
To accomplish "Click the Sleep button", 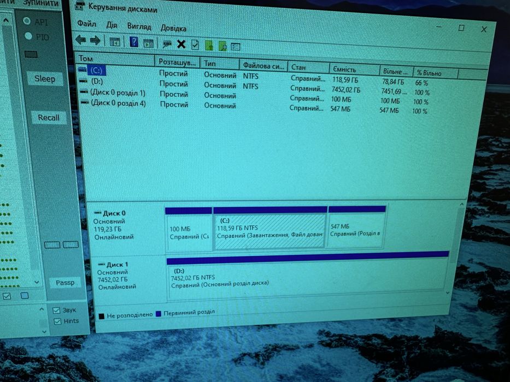I will 45,79.
